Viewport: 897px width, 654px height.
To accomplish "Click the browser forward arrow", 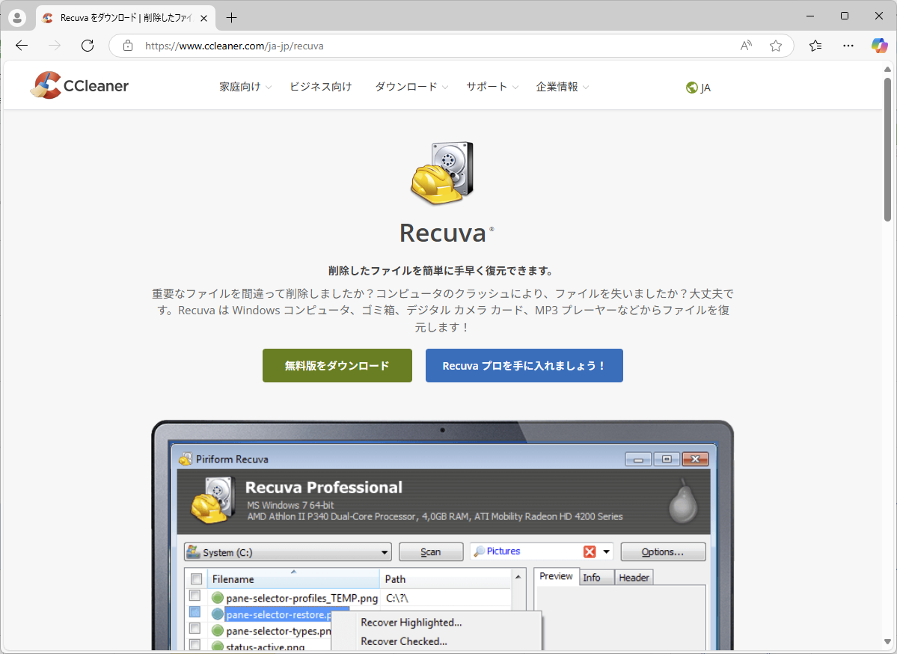I will pyautogui.click(x=55, y=46).
